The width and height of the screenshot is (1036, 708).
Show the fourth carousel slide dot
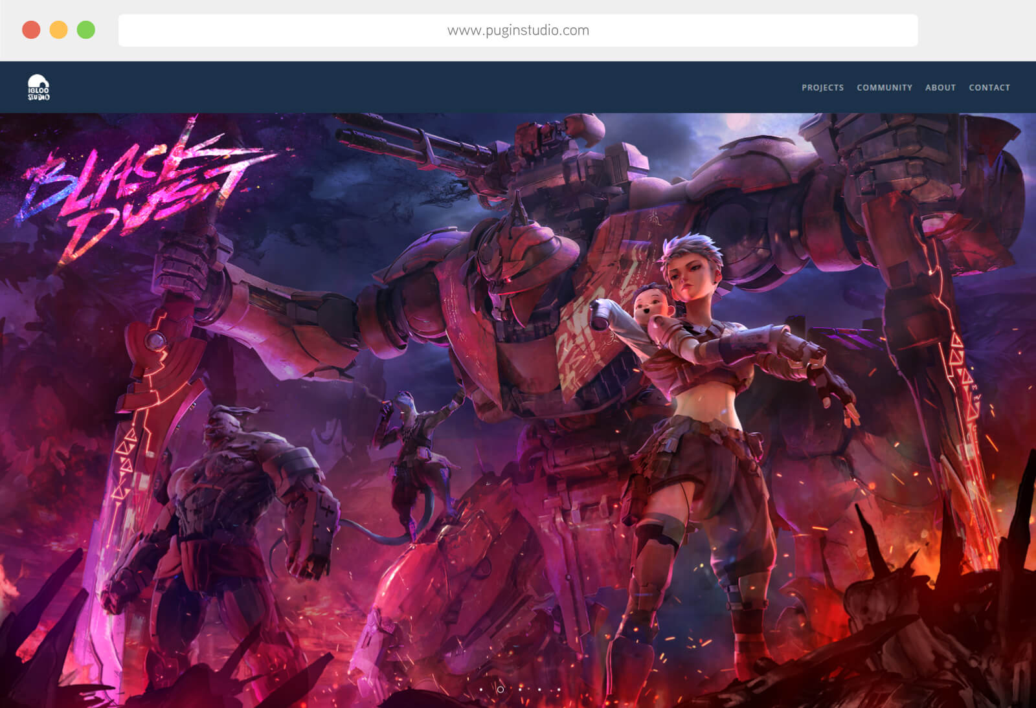coord(539,689)
